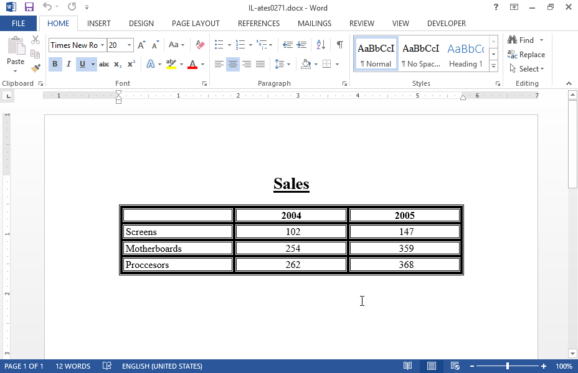This screenshot has height=373, width=578.
Task: Align text to the right
Action: point(247,65)
